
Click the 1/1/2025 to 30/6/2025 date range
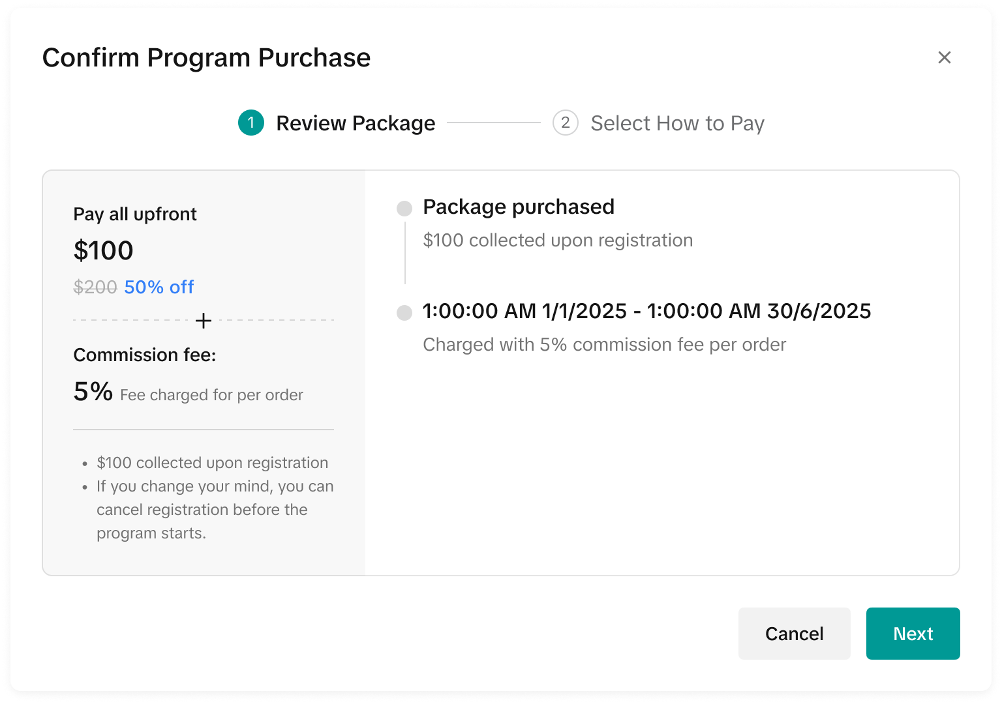pos(646,311)
